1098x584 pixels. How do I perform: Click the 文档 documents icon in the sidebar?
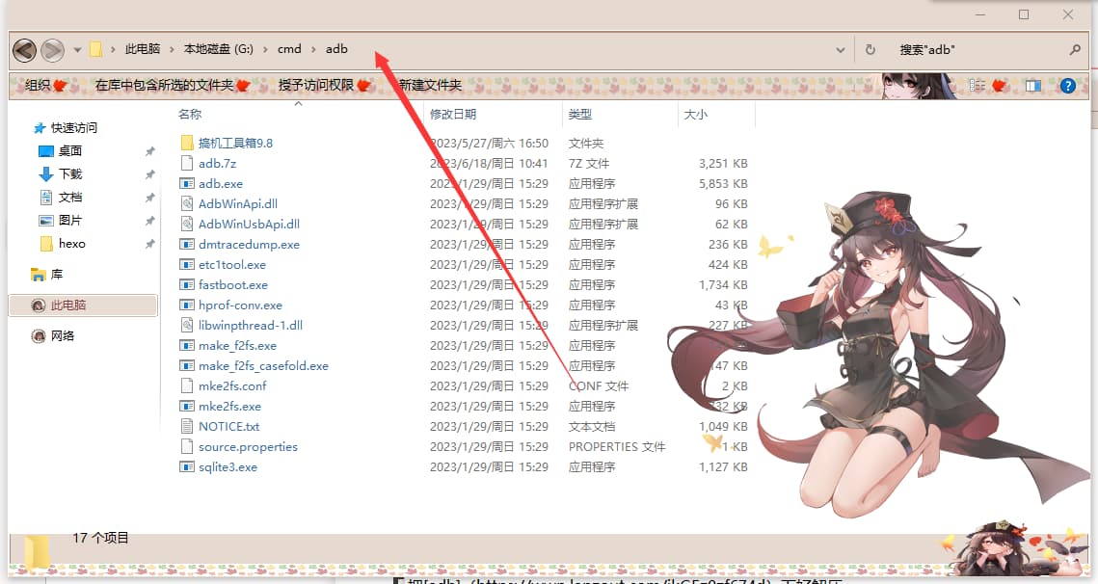(46, 197)
